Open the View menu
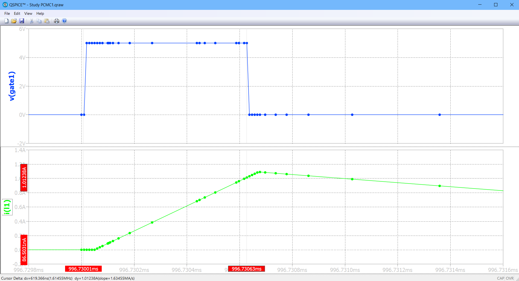The height and width of the screenshot is (281, 519). click(x=28, y=13)
